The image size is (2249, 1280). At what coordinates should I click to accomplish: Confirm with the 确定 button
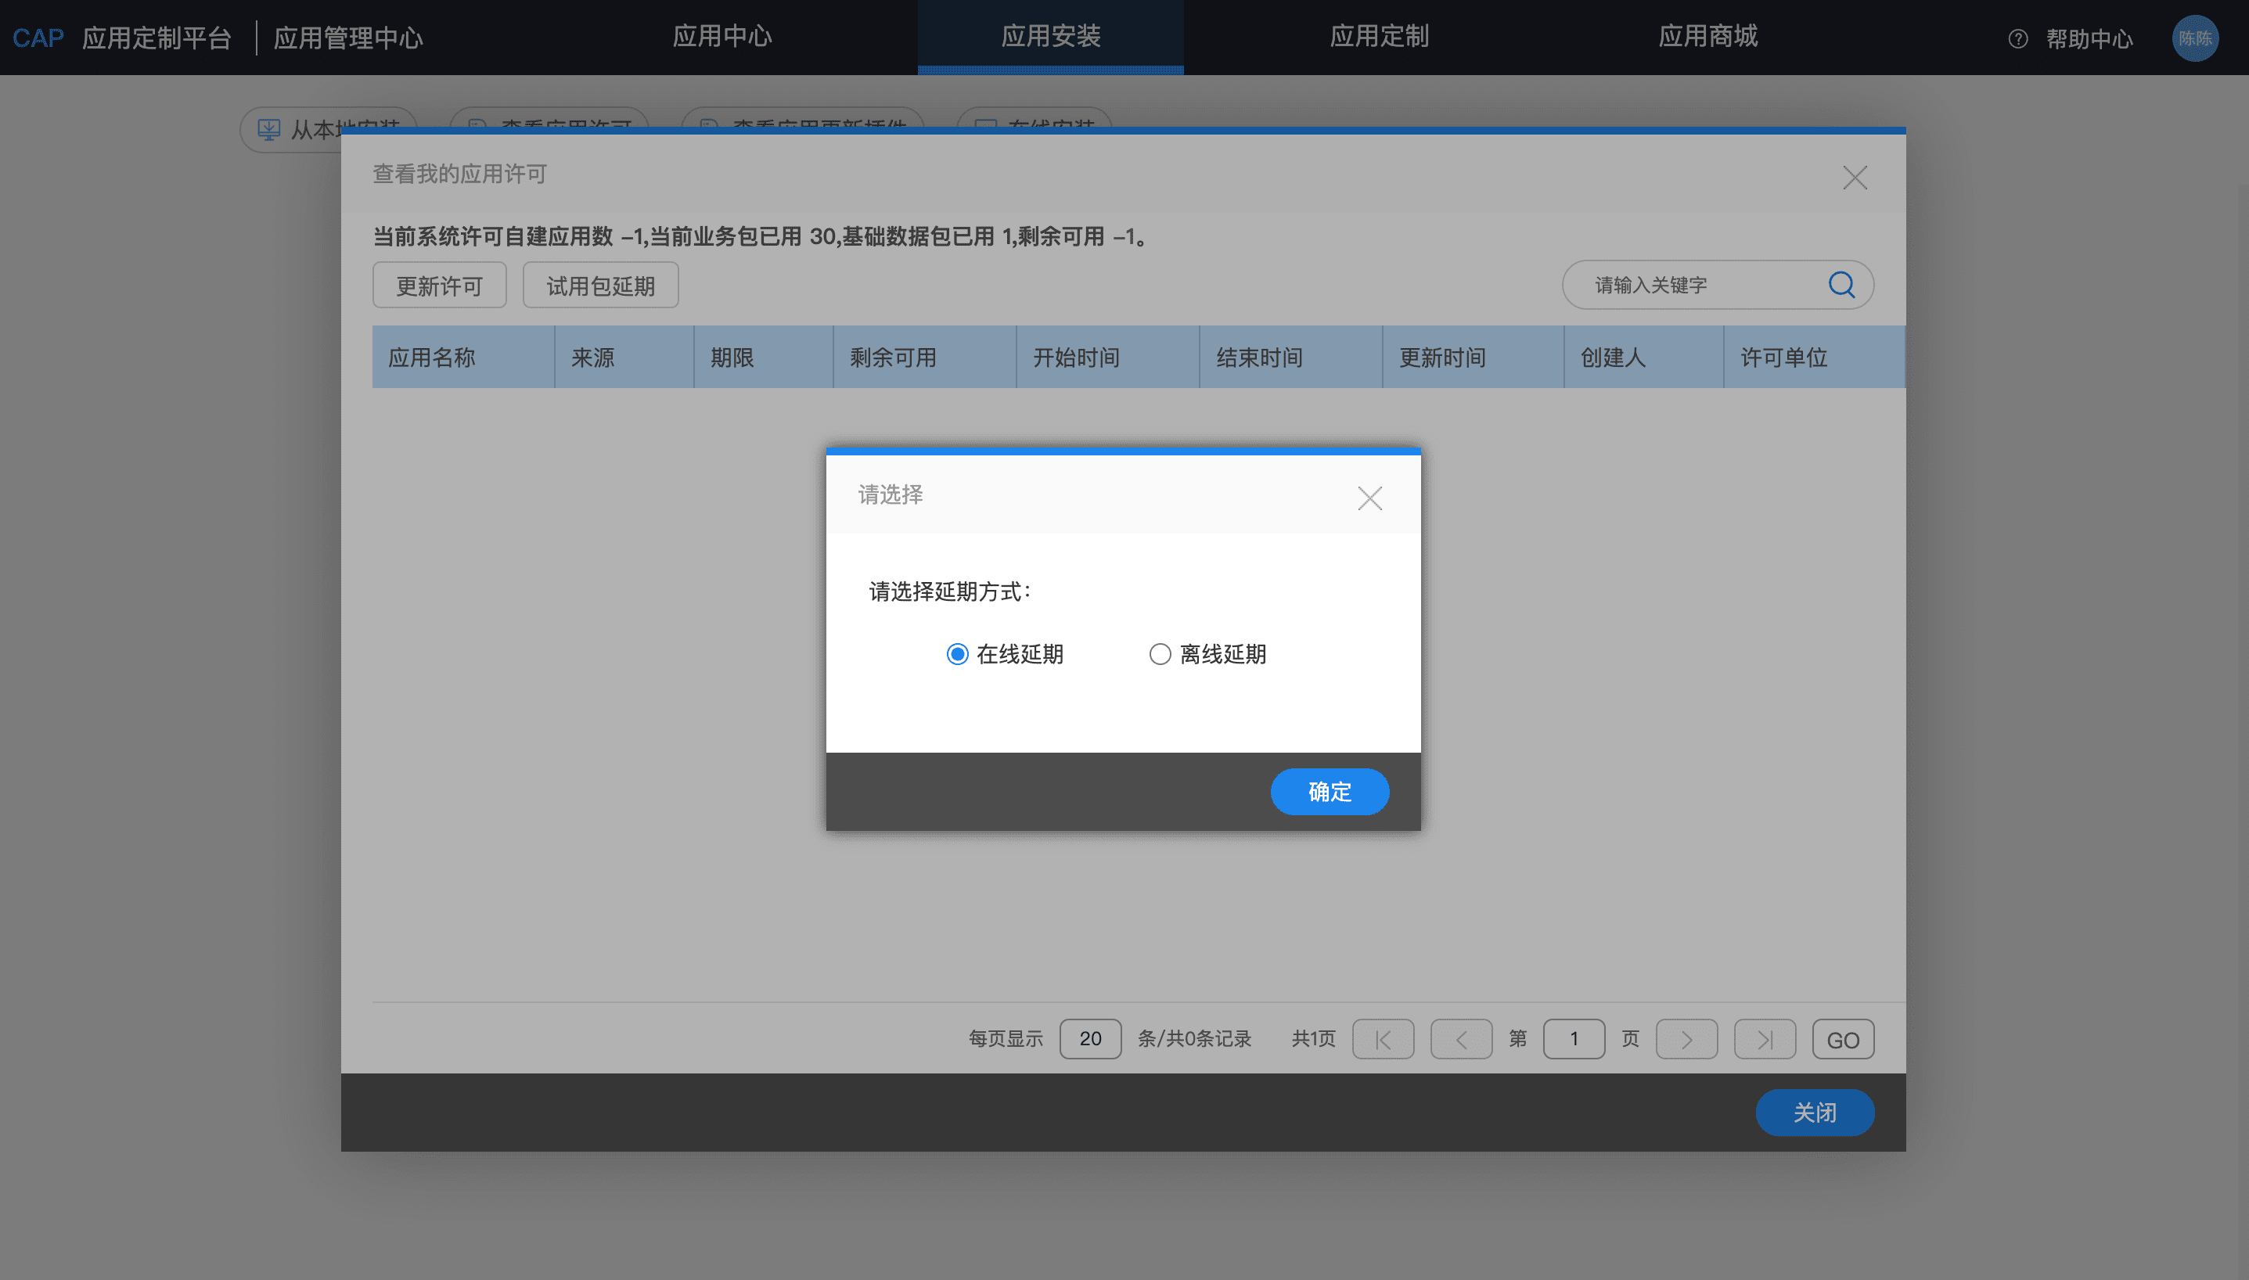[1330, 791]
